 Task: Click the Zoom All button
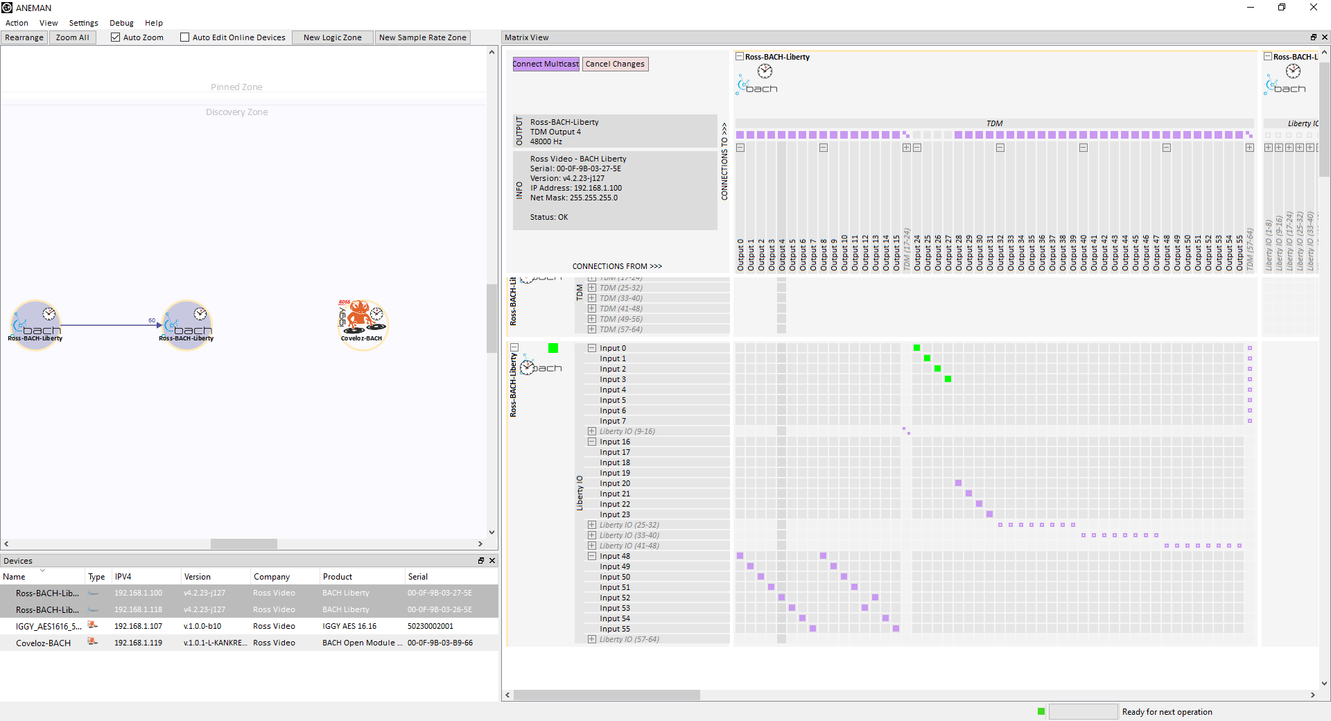click(72, 37)
